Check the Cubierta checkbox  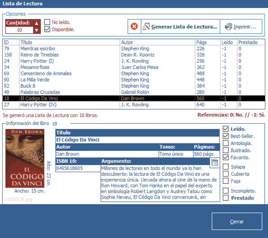[x=226, y=174]
